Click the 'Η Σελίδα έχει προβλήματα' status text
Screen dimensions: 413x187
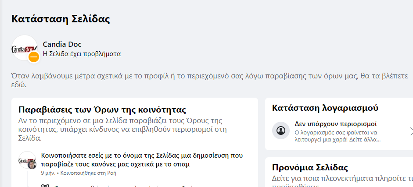pyautogui.click(x=82, y=54)
